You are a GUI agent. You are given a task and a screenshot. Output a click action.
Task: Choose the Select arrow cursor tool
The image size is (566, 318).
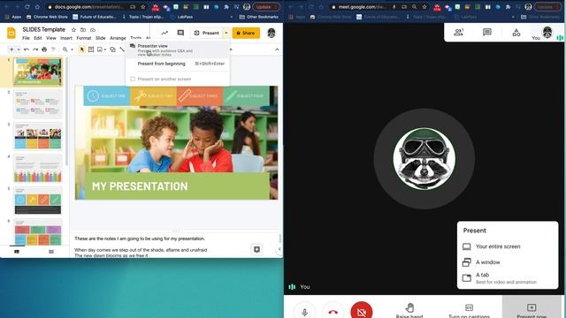[x=82, y=49]
